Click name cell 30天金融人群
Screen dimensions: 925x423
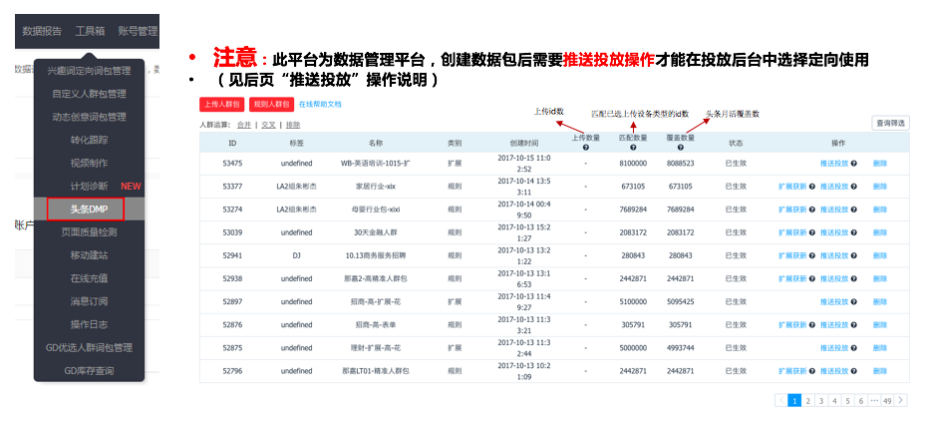[x=375, y=232]
